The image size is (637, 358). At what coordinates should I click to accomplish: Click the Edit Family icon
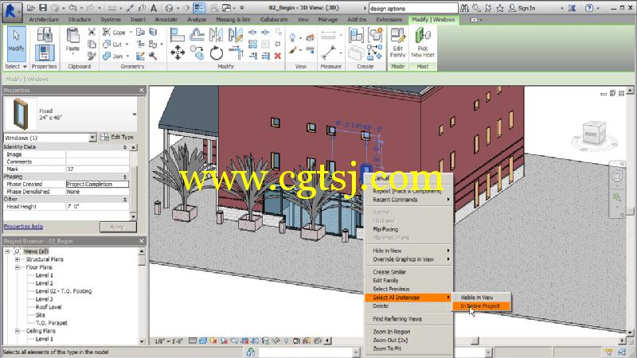[397, 43]
